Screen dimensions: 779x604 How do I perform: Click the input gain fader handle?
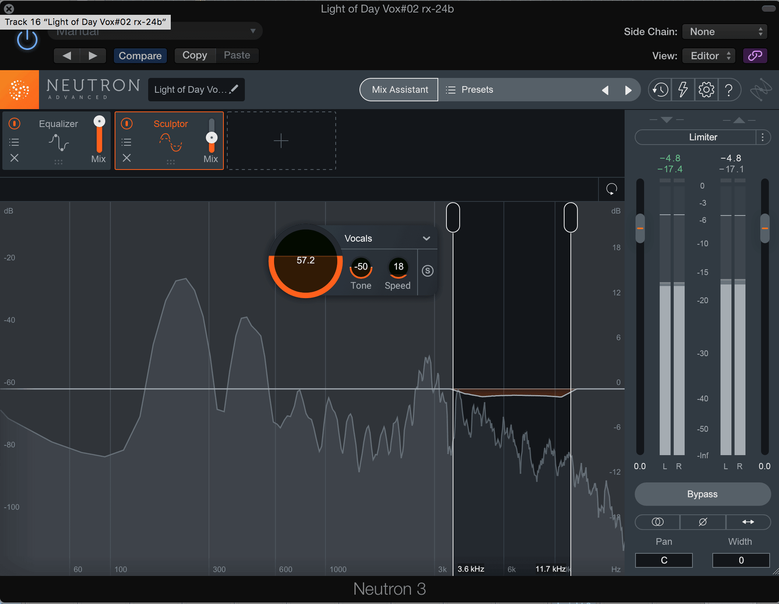point(640,228)
